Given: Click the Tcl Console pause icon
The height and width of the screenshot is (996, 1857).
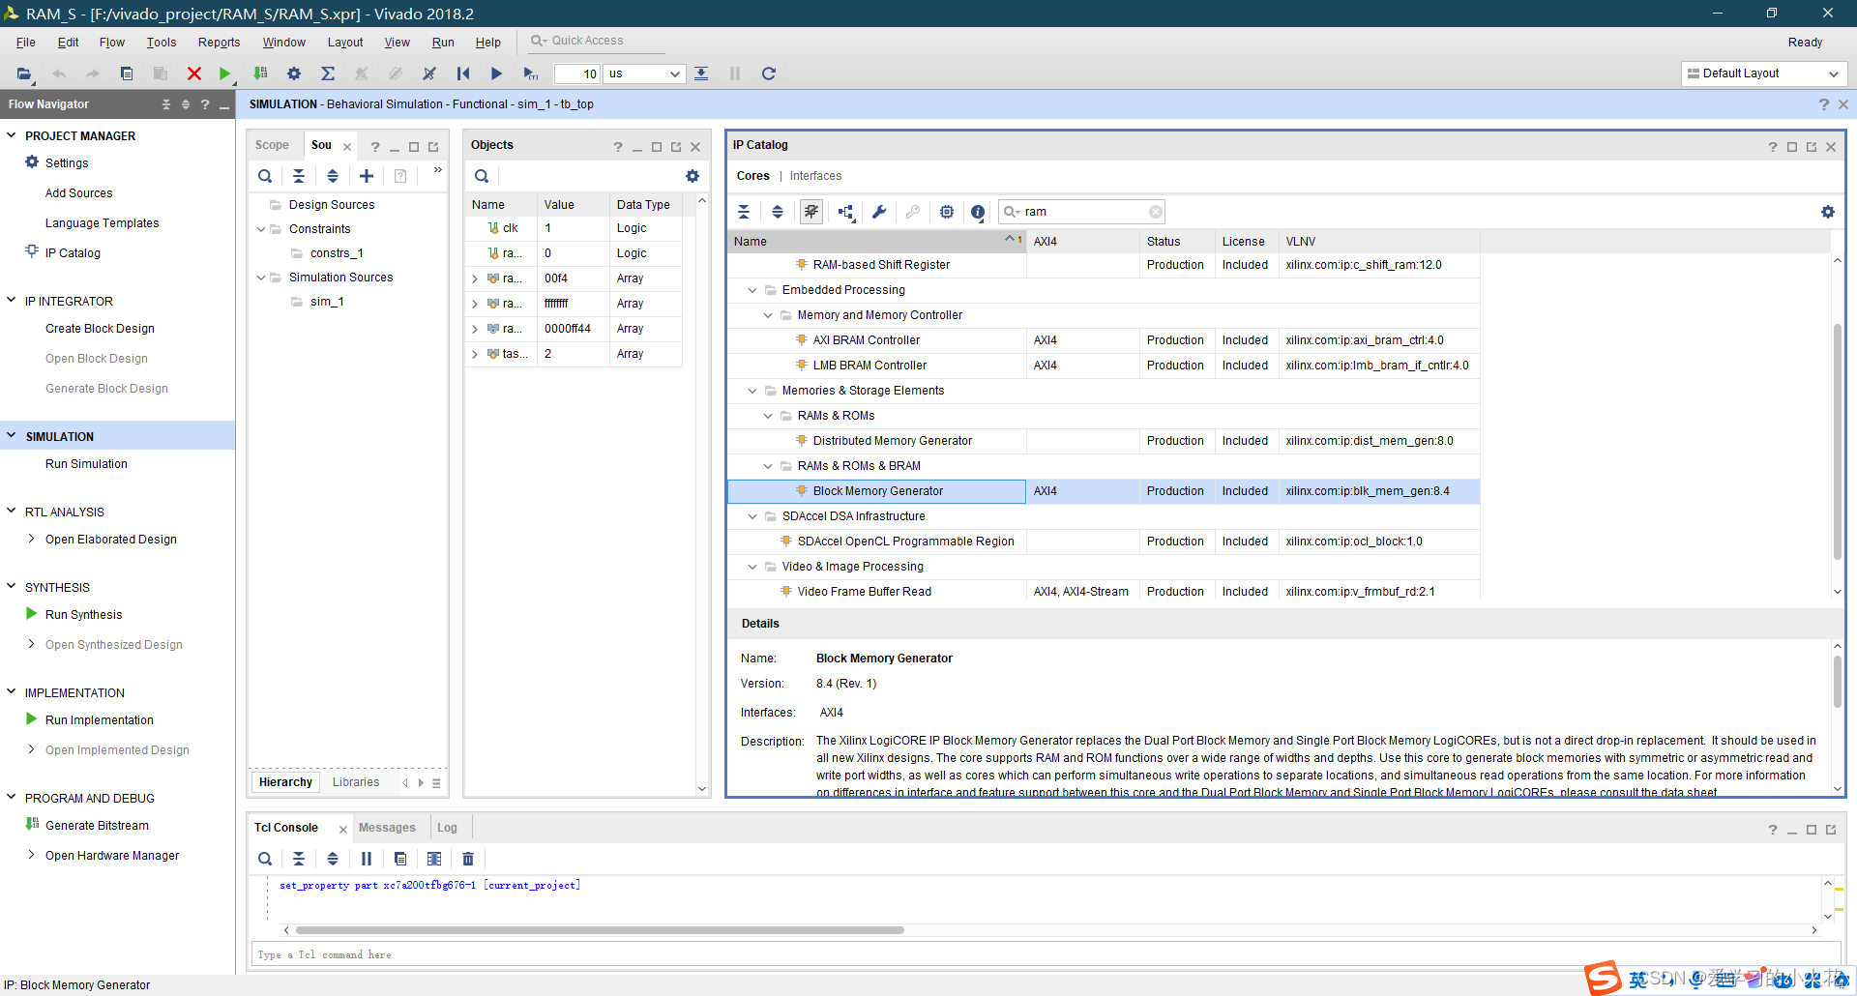Looking at the screenshot, I should pos(367,859).
